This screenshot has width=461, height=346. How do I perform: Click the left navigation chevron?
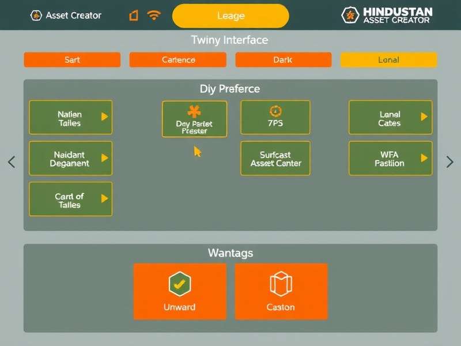point(11,162)
